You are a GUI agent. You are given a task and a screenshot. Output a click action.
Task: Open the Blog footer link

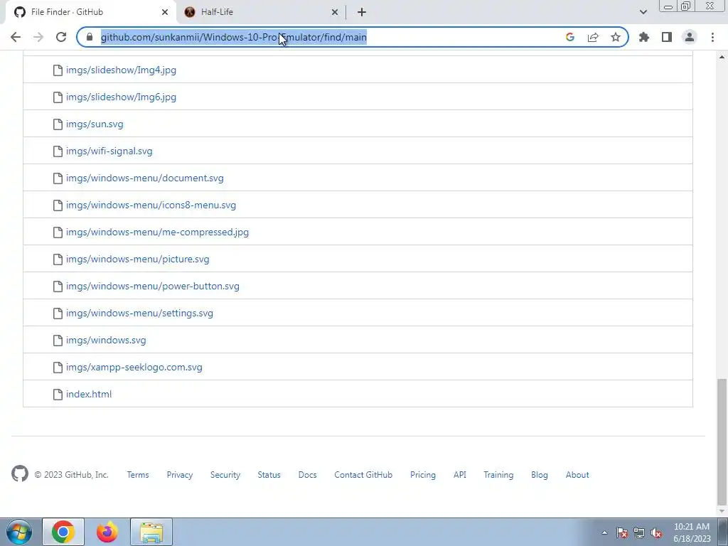[540, 475]
